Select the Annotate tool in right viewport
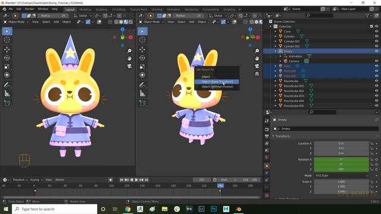This screenshot has height=214, width=381. (142, 84)
